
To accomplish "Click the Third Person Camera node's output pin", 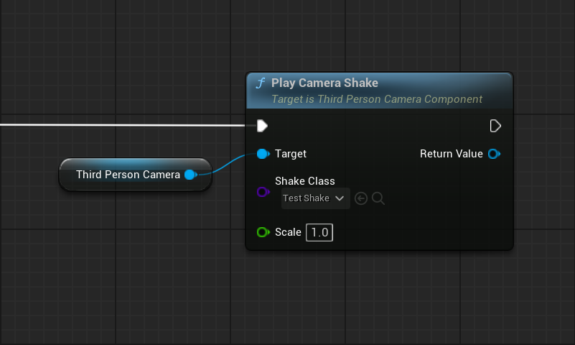I will [190, 175].
